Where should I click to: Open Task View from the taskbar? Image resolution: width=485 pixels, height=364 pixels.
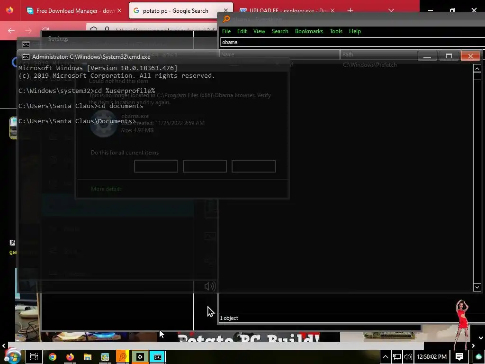click(34, 357)
